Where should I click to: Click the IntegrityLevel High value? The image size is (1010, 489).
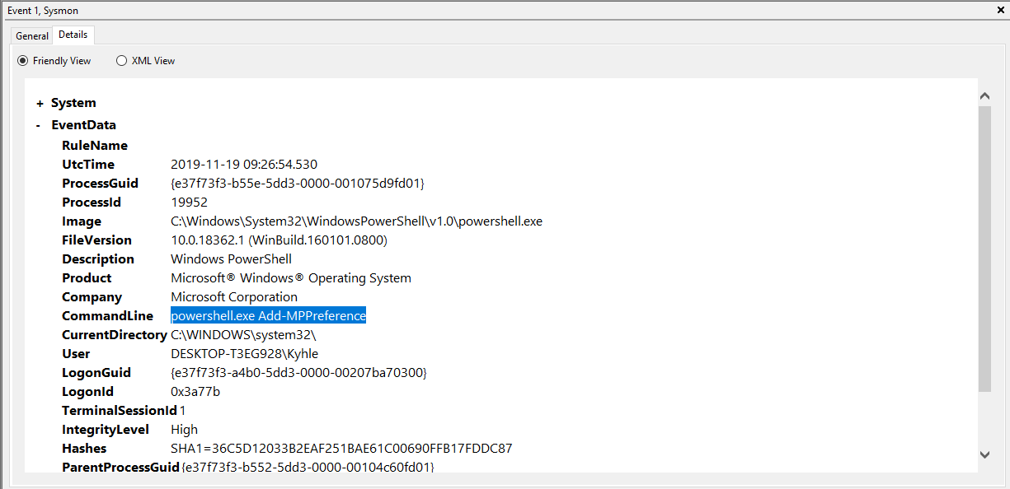184,430
